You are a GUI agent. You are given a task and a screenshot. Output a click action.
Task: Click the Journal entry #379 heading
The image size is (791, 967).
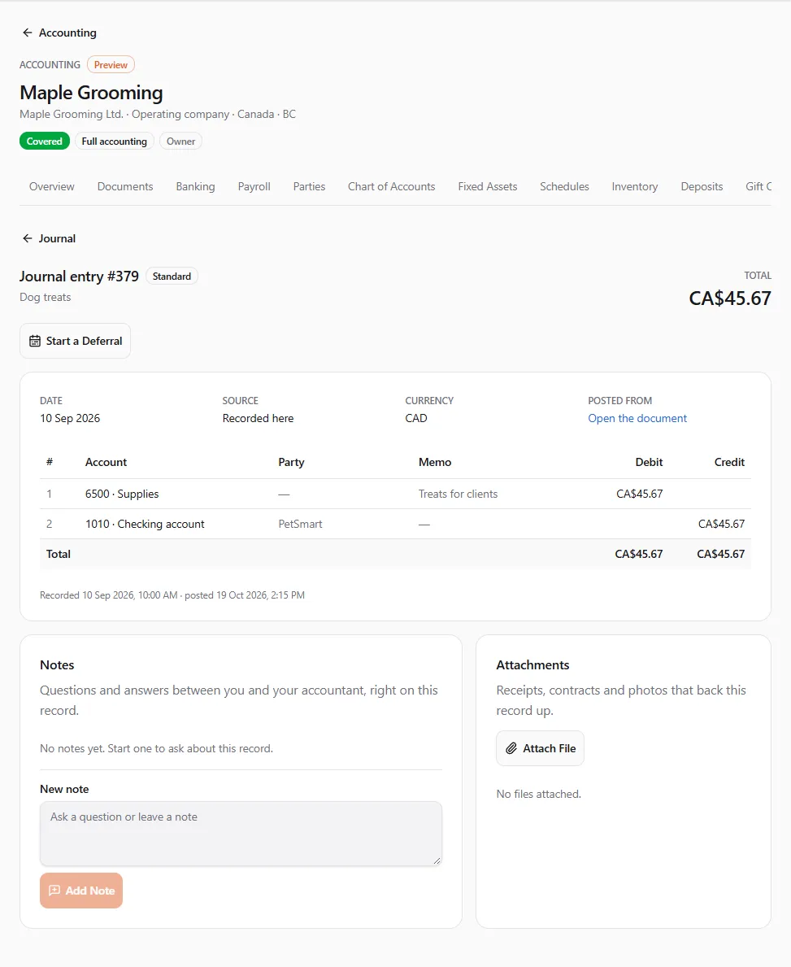pyautogui.click(x=79, y=277)
